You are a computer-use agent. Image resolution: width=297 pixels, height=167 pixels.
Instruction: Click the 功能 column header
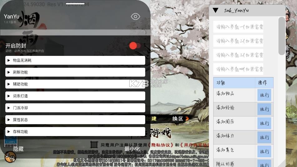(x=221, y=82)
